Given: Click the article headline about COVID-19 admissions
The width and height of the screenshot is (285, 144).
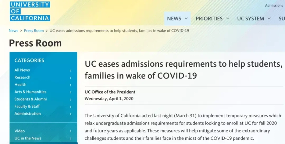Looking at the screenshot, I should point(184,70).
